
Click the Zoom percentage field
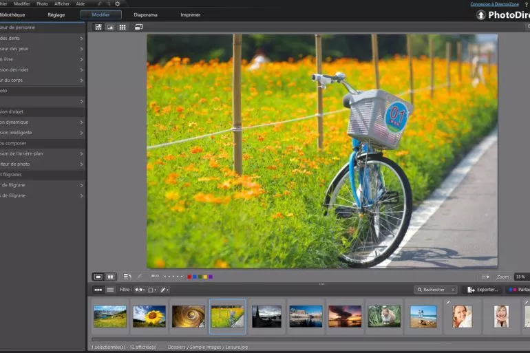[x=522, y=277]
